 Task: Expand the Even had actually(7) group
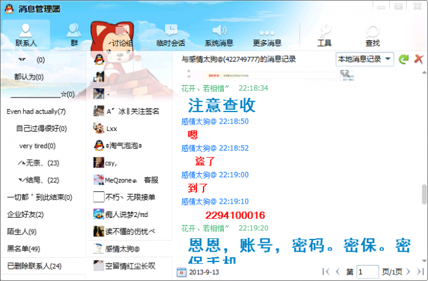(36, 112)
